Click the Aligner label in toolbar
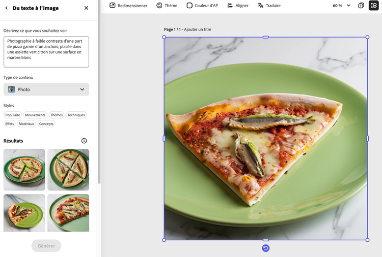Image resolution: width=382 pixels, height=257 pixels. (241, 6)
